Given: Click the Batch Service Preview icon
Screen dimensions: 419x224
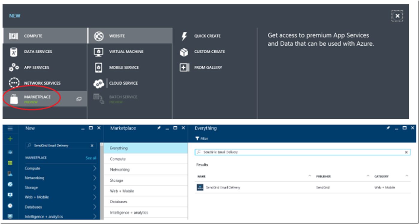Looking at the screenshot, I should [x=99, y=99].
